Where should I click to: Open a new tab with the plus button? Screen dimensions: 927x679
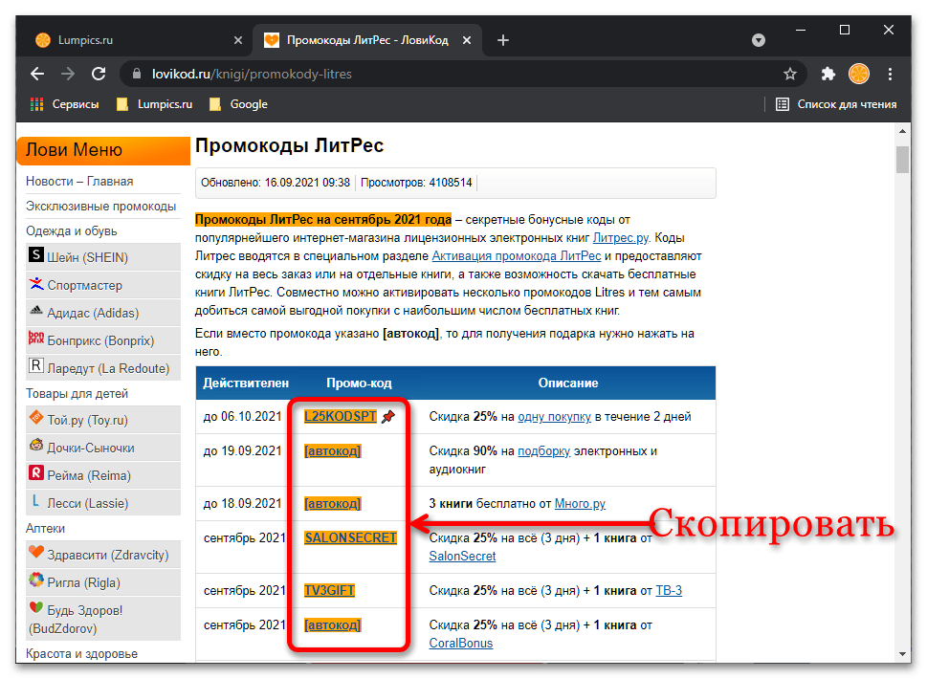coord(502,40)
